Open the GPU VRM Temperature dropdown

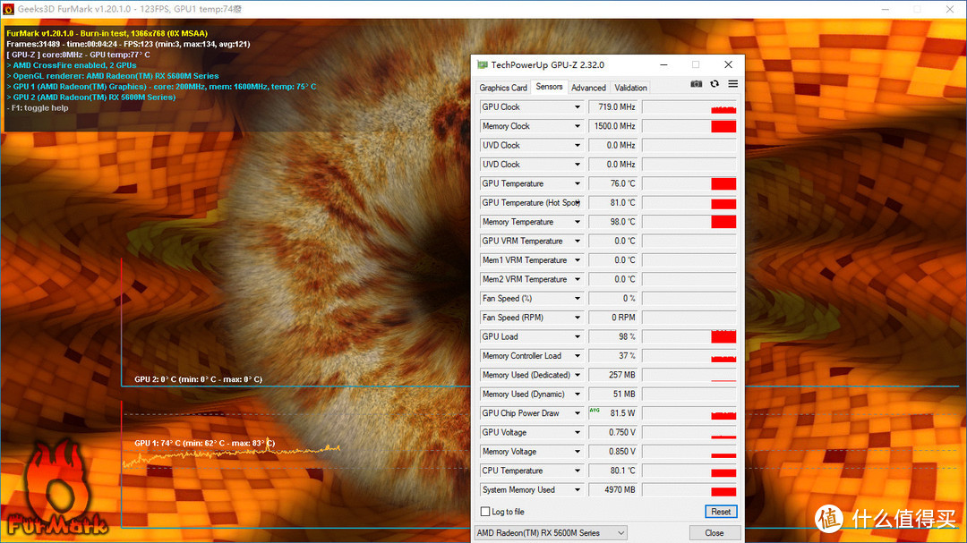pyautogui.click(x=578, y=241)
